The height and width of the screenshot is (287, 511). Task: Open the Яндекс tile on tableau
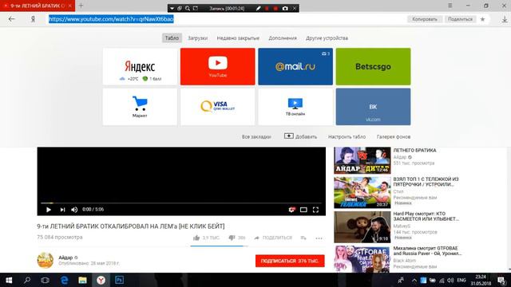pos(141,66)
